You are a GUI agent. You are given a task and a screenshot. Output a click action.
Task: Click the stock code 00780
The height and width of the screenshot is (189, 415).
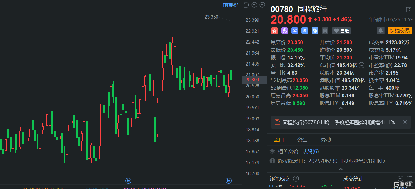pos(282,9)
